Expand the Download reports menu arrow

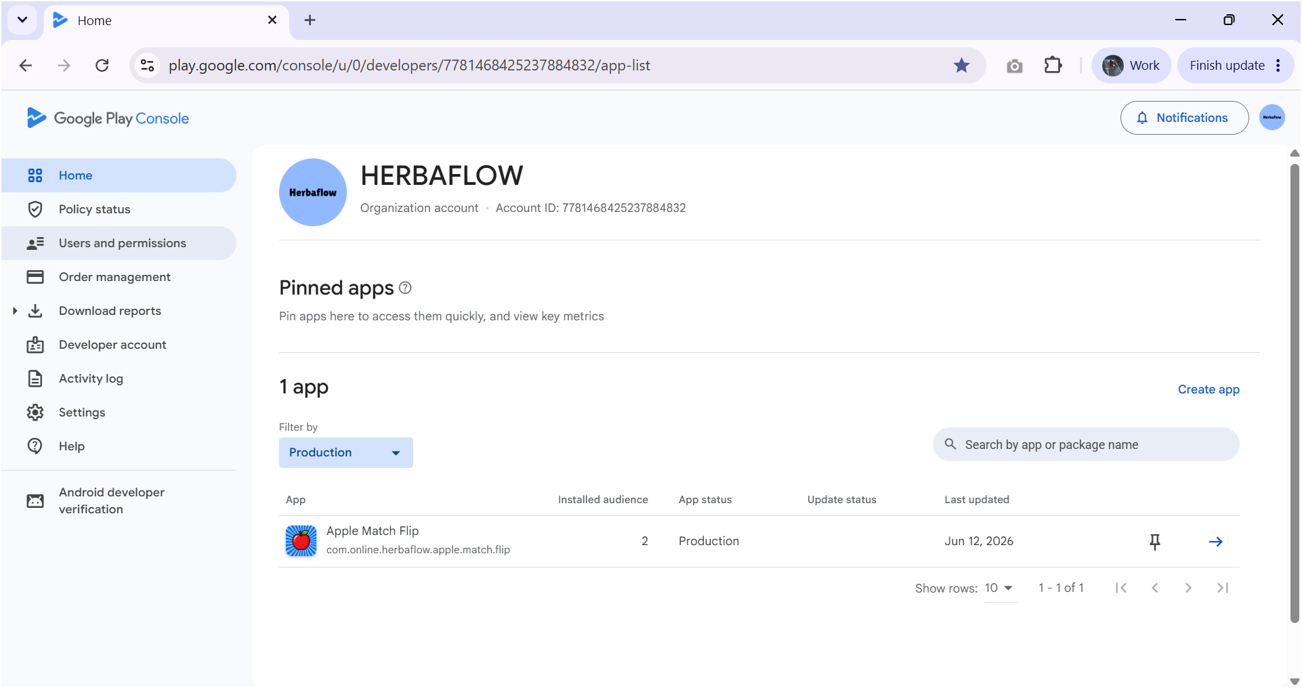coord(15,311)
